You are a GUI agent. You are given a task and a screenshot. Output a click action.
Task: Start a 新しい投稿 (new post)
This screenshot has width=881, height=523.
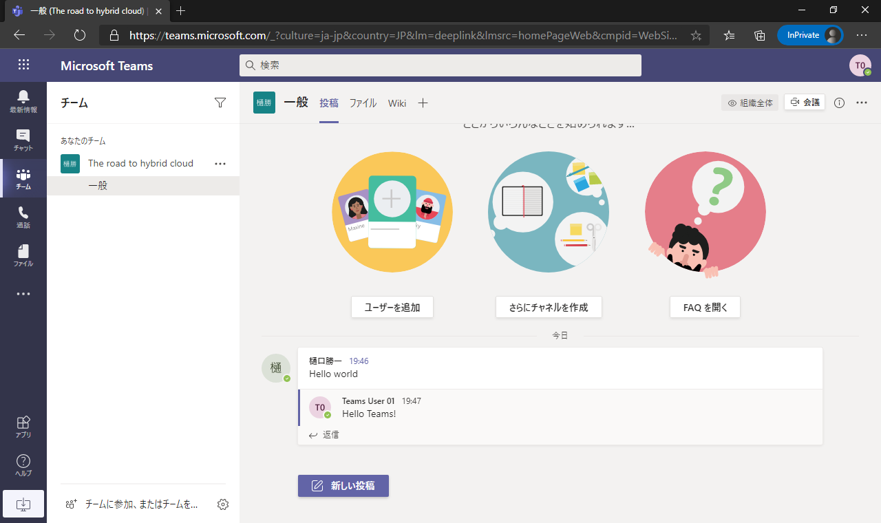[343, 486]
